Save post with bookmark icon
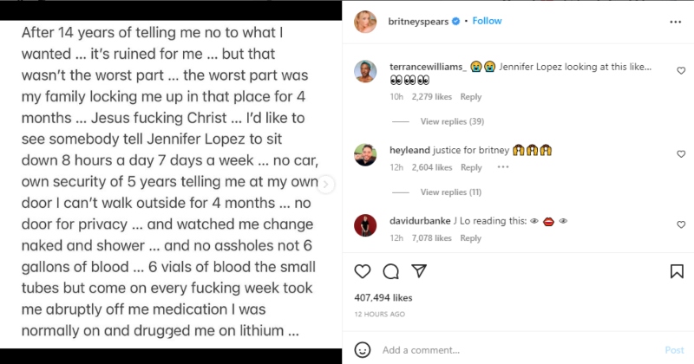Image resolution: width=694 pixels, height=364 pixels. point(677,272)
